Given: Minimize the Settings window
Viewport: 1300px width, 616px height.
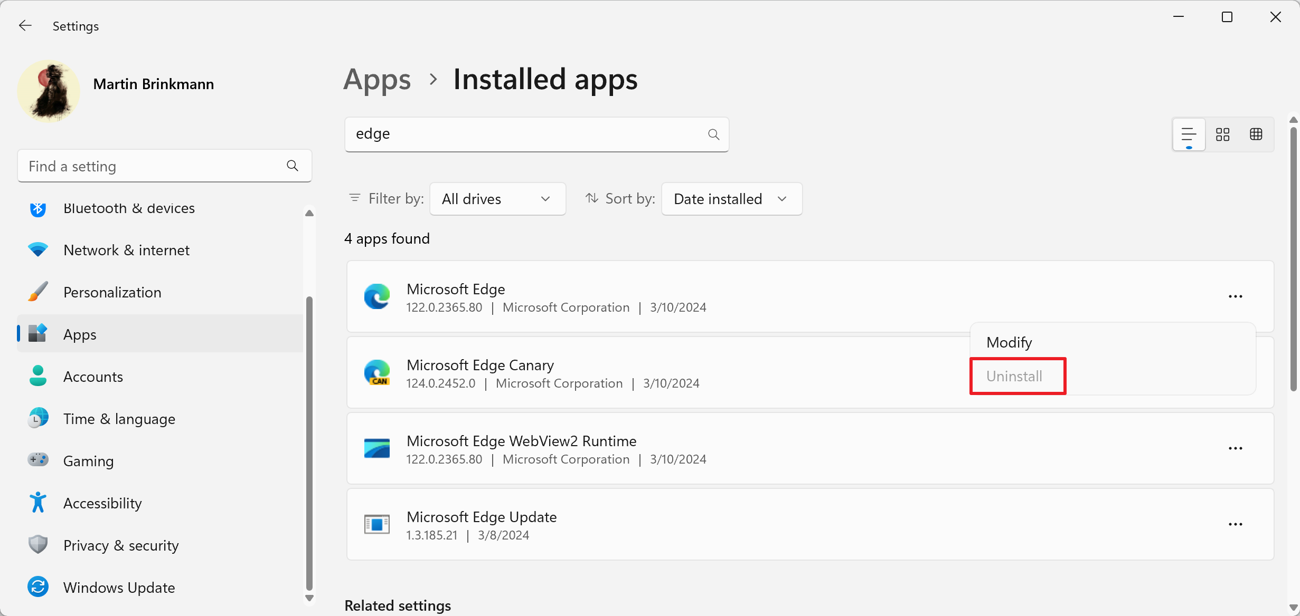Looking at the screenshot, I should point(1179,17).
